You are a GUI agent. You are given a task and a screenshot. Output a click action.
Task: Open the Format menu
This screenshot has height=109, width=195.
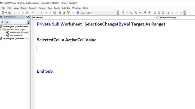pyautogui.click(x=33, y=8)
